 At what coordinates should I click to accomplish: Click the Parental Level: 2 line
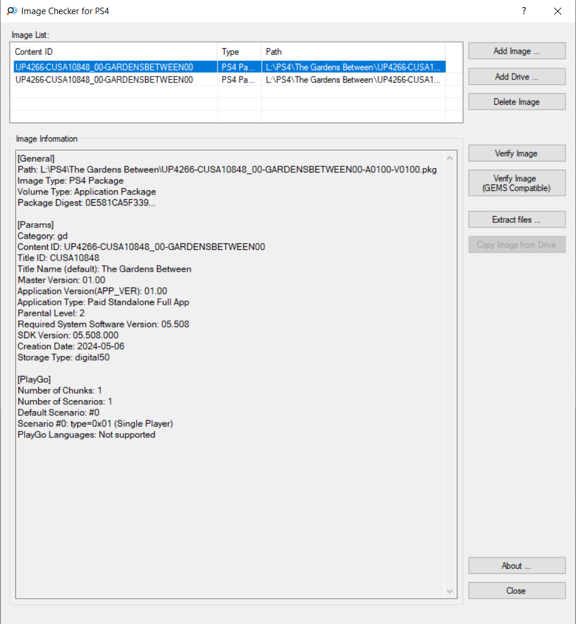click(x=51, y=313)
